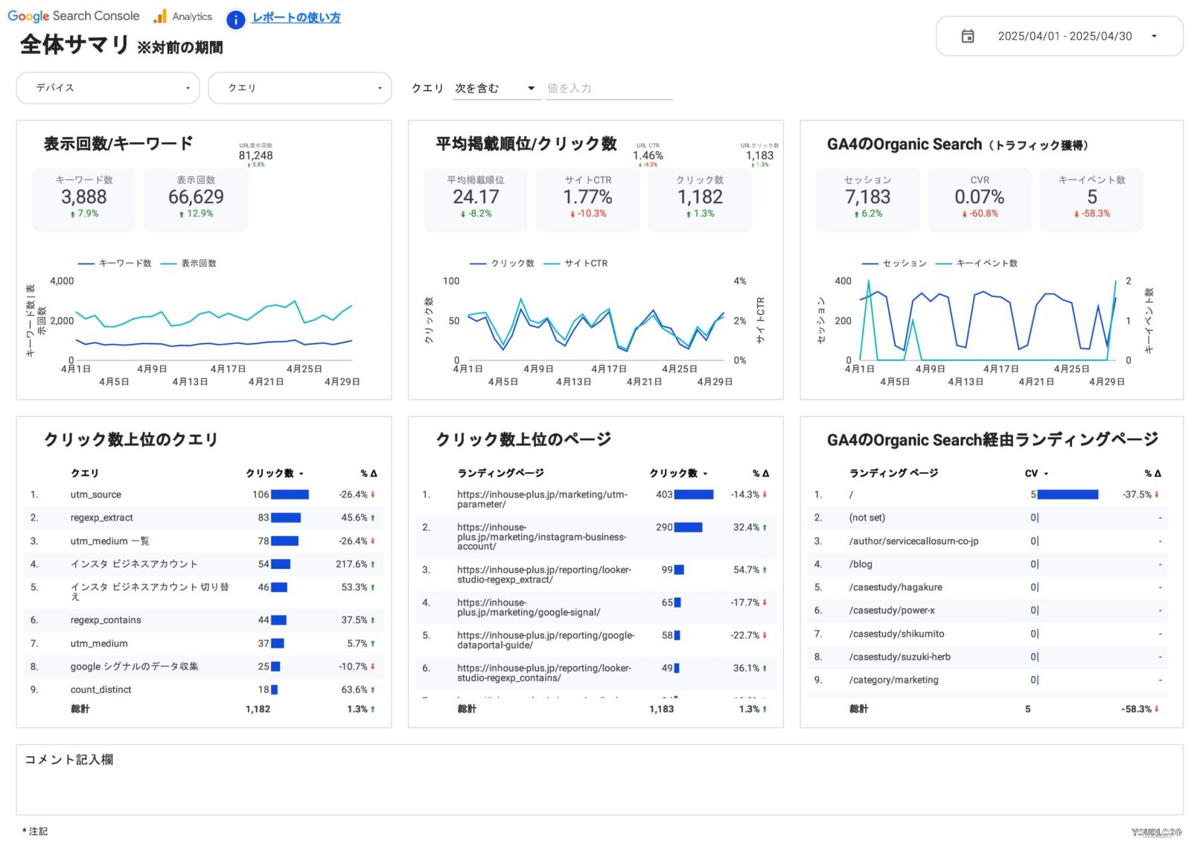Click the blue bar for utm_source query
The height and width of the screenshot is (848, 1200).
(290, 494)
